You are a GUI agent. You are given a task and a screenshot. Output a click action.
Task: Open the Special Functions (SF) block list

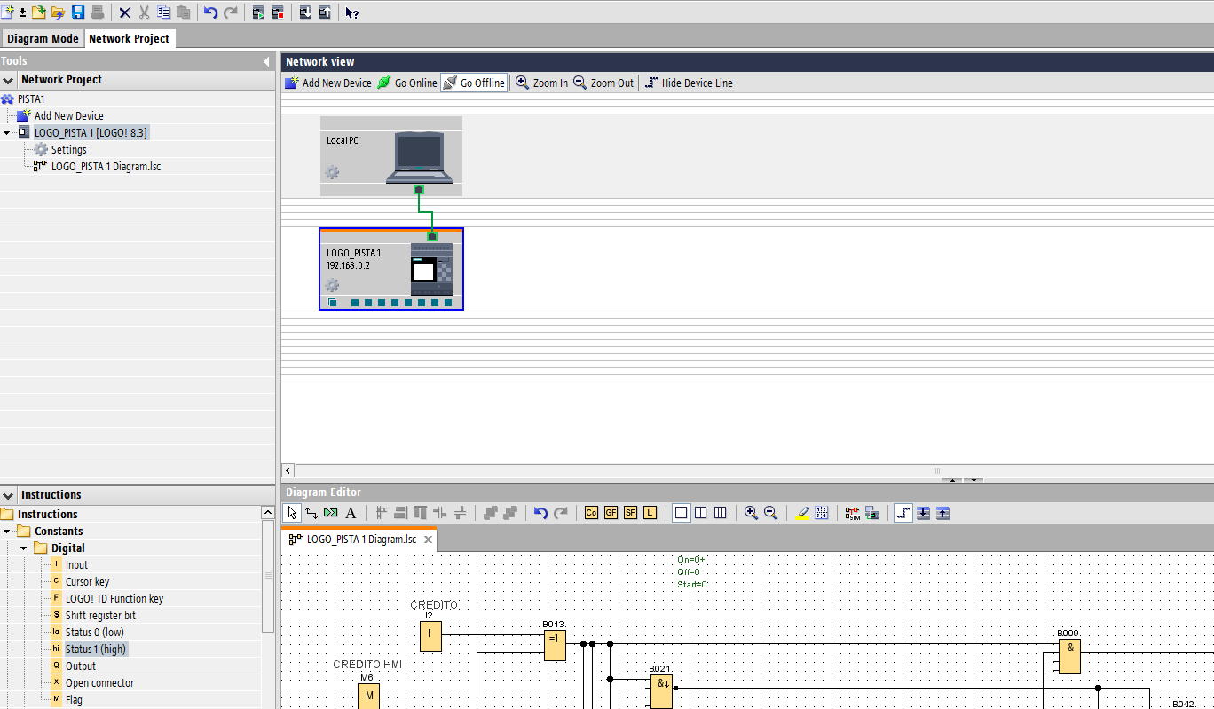(x=631, y=513)
